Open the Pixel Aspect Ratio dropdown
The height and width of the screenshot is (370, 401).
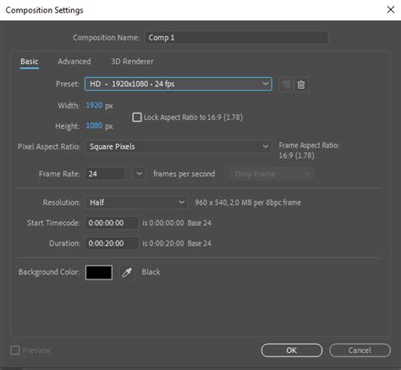[x=179, y=146]
